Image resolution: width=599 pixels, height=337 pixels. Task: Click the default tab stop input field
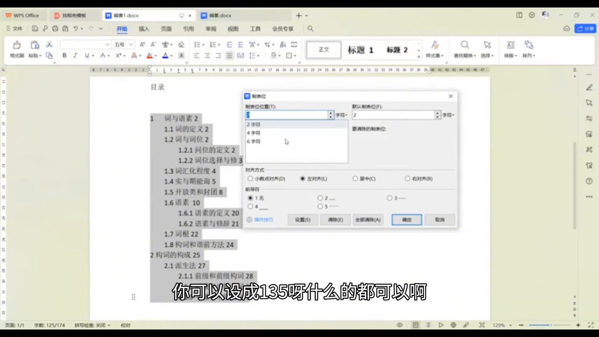pos(394,115)
